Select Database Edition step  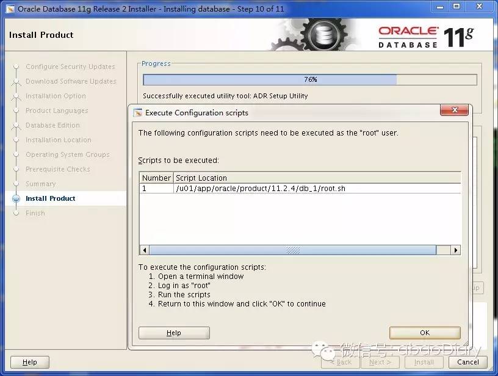[x=52, y=125]
